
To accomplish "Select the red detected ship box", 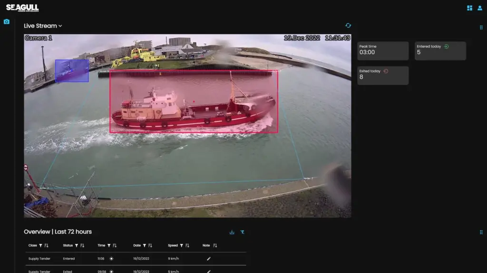I will (194, 102).
